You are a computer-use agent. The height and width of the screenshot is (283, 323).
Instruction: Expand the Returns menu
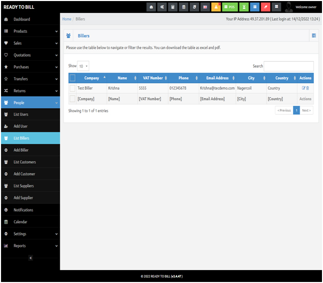tap(30, 91)
